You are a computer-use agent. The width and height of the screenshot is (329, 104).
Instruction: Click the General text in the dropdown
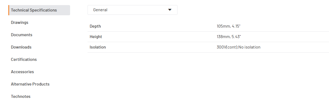click(100, 10)
